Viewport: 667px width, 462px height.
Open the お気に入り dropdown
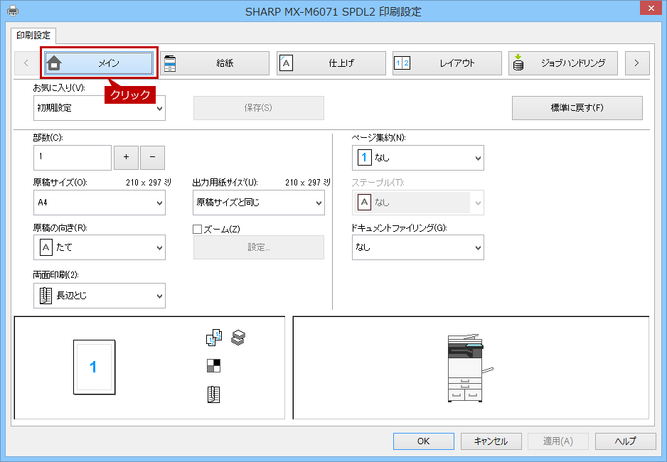(99, 108)
